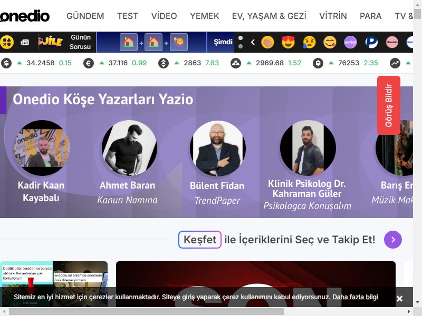Open the YEMEK menu

click(205, 16)
